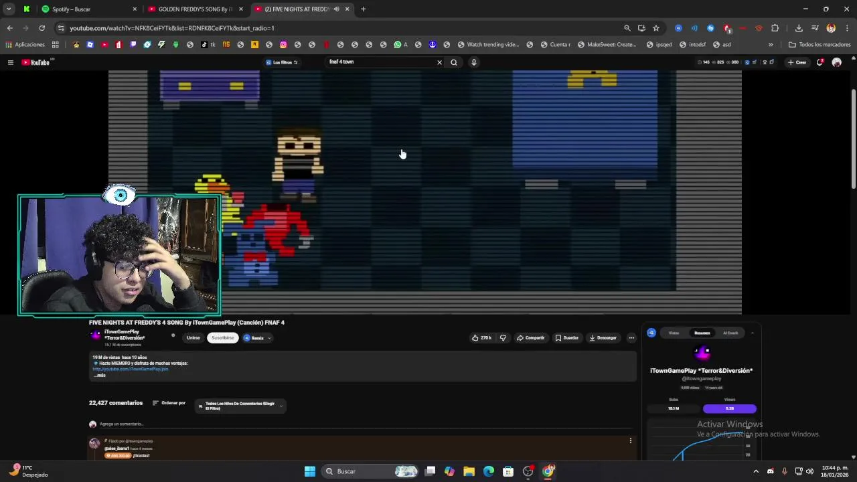Open iTownGamePlay channel avatar below video

[x=96, y=335]
